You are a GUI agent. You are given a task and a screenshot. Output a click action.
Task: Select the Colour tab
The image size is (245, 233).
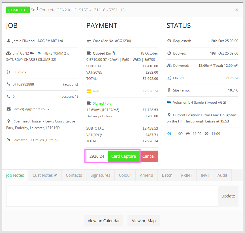click(125, 175)
